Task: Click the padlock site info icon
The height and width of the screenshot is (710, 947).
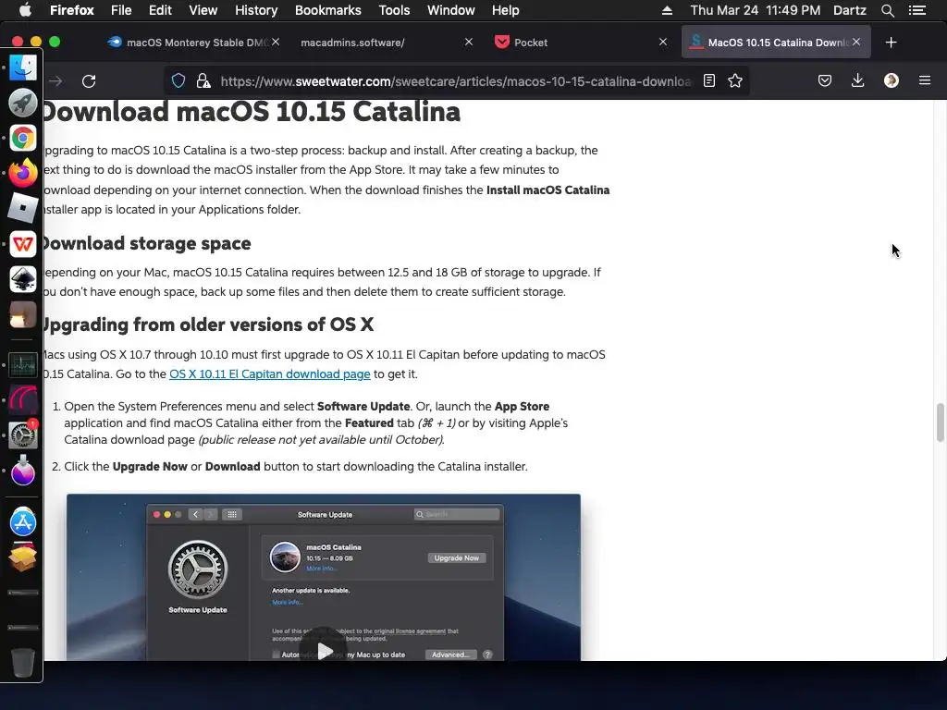Action: [203, 81]
